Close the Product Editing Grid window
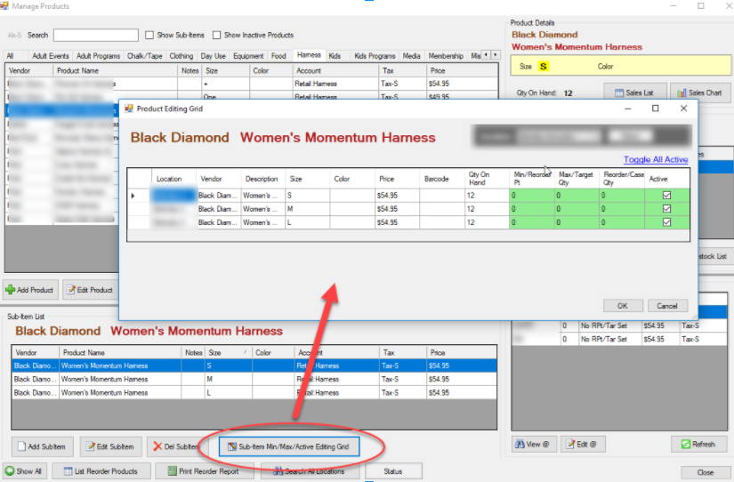734x482 pixels. click(683, 108)
